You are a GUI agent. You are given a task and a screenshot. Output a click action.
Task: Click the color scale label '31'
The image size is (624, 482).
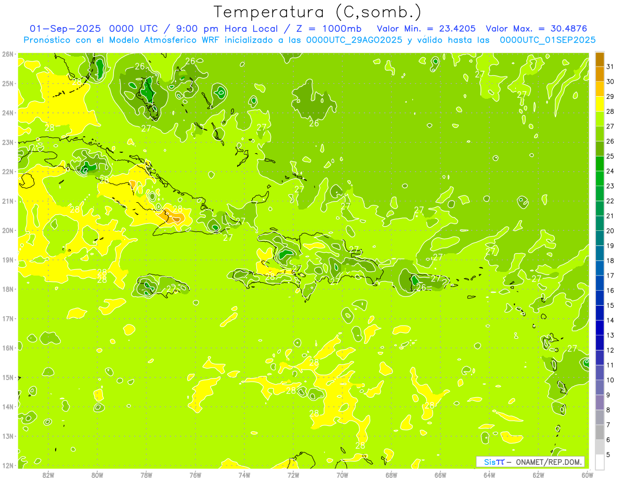(610, 67)
